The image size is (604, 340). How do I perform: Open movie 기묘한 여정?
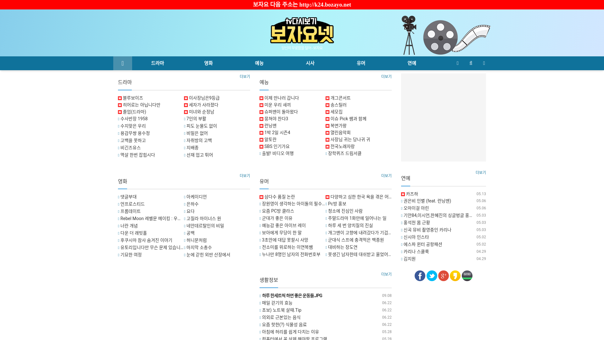tap(131, 255)
